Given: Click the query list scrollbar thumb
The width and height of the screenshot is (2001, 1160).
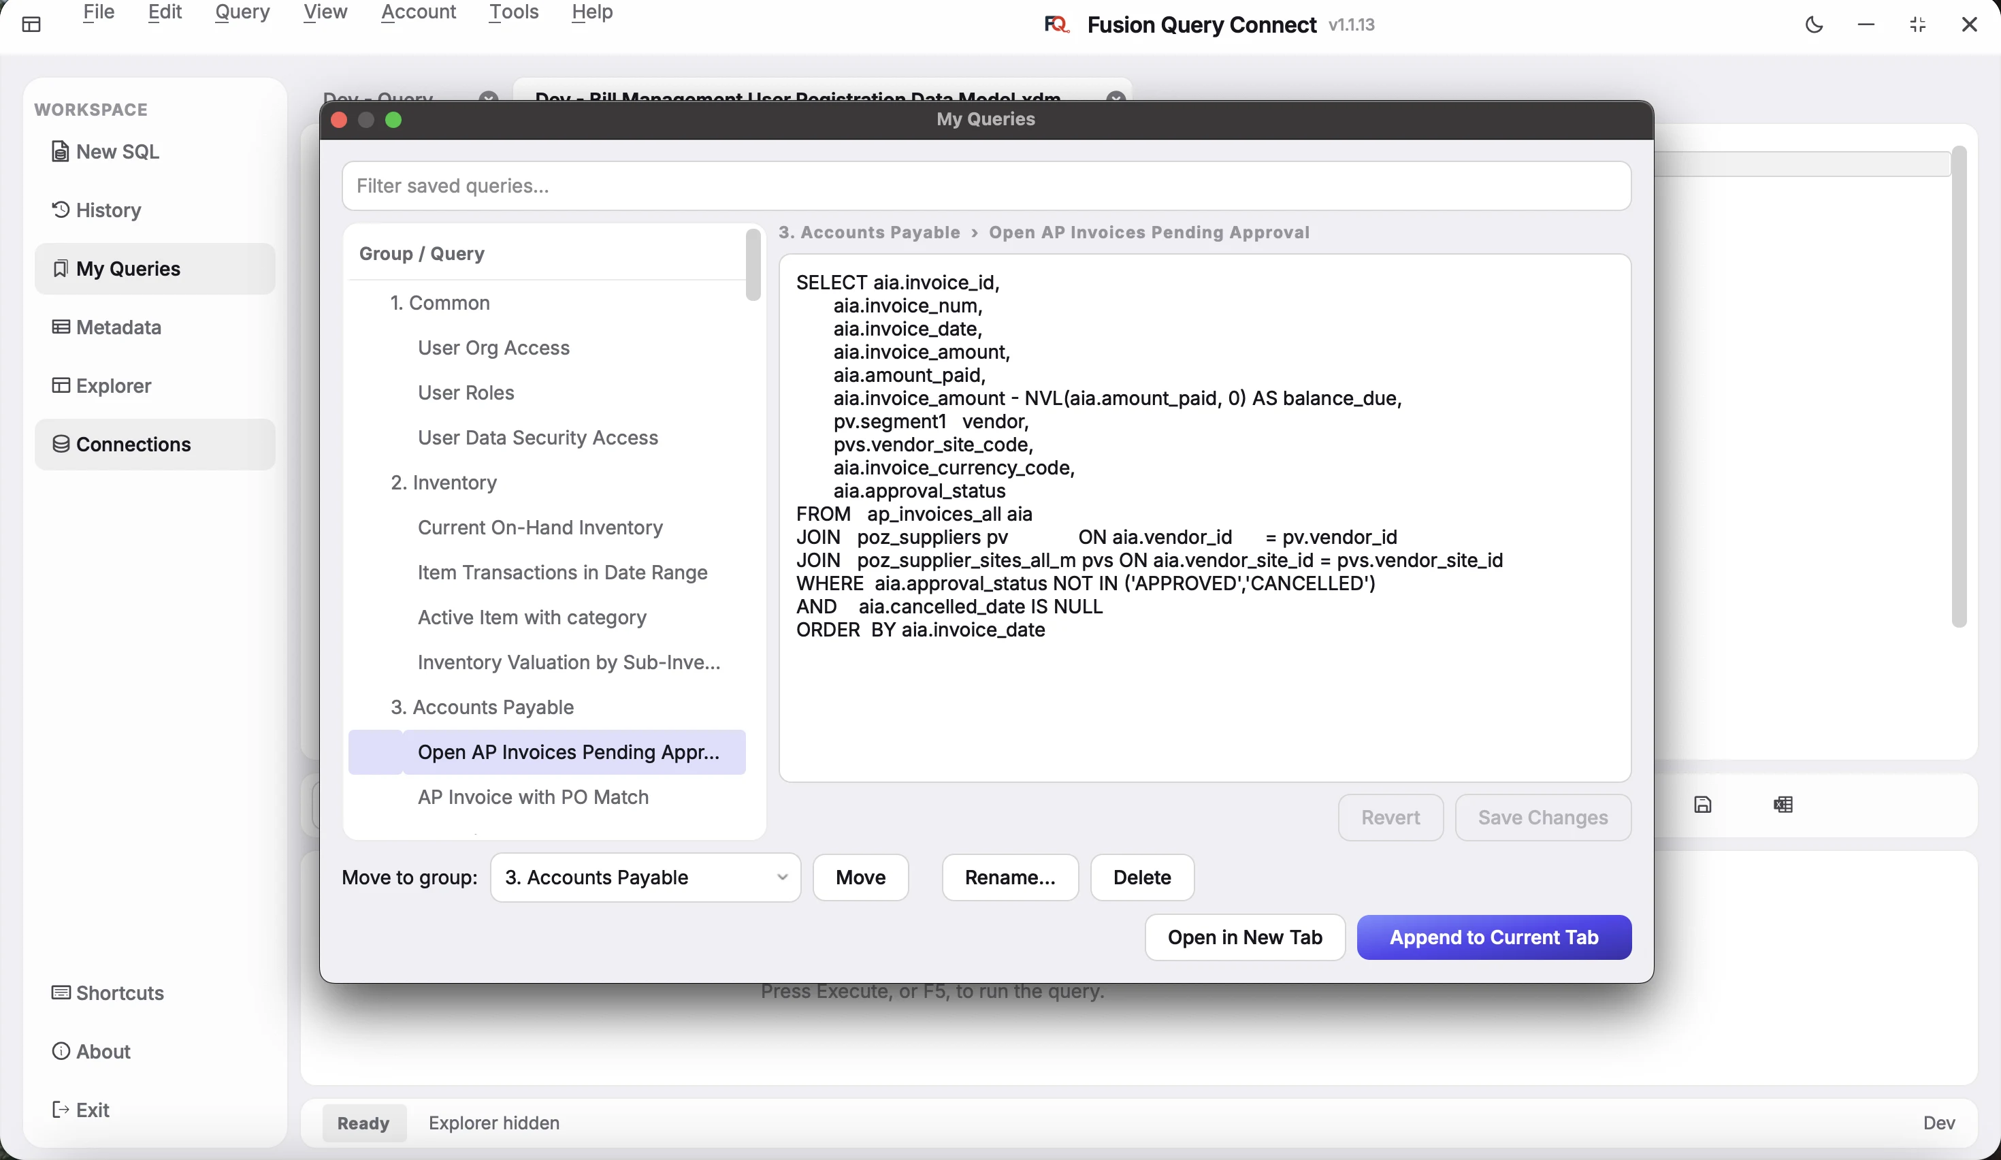Looking at the screenshot, I should [x=753, y=264].
